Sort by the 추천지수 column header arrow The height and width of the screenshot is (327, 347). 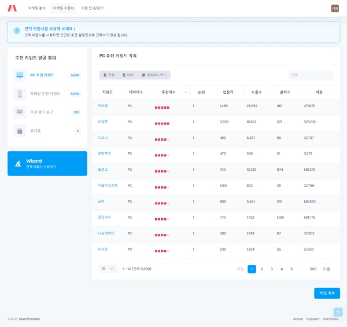(186, 92)
